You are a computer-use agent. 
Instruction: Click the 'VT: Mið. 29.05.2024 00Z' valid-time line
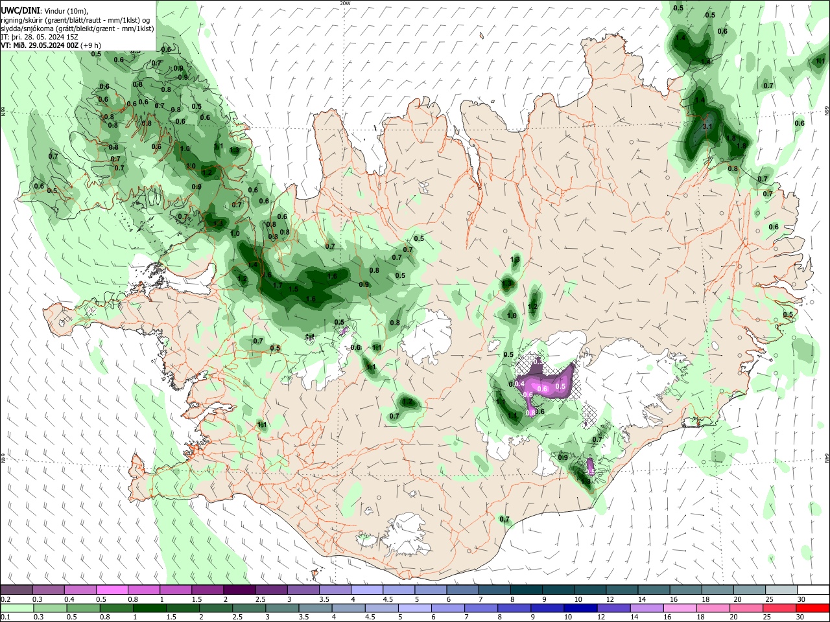pos(39,45)
